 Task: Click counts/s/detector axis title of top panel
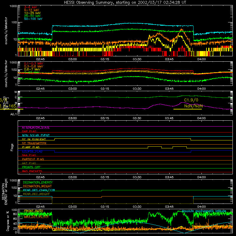(x=6, y=31)
